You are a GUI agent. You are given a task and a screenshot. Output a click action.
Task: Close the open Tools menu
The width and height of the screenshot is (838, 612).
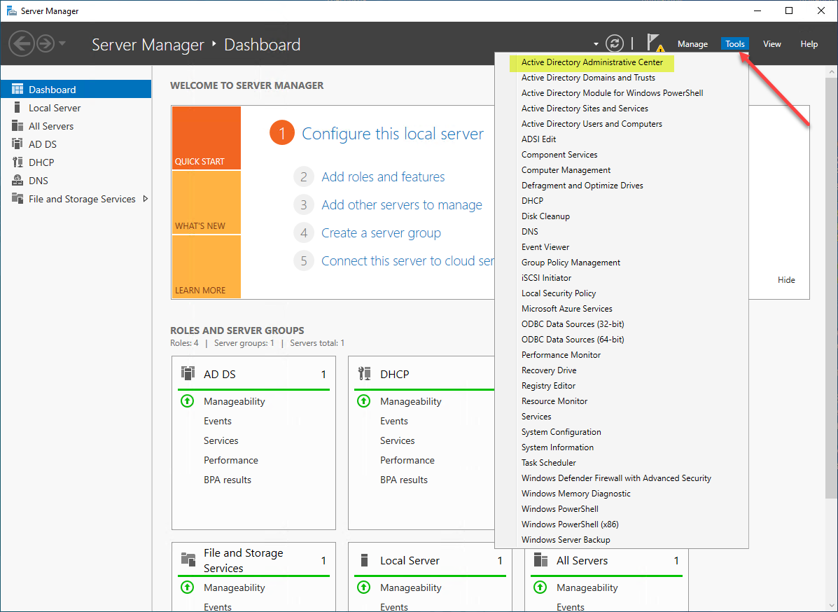(x=735, y=44)
